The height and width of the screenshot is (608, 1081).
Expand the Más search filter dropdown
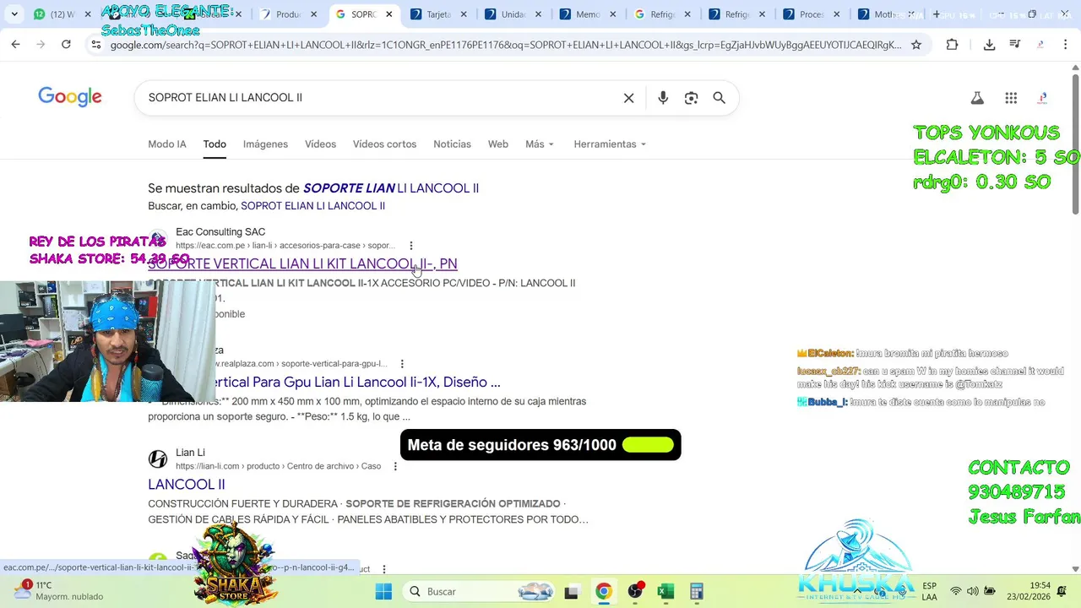540,144
